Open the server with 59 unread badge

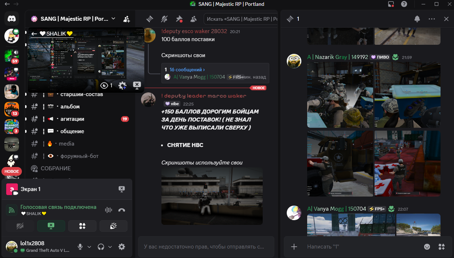point(12,56)
